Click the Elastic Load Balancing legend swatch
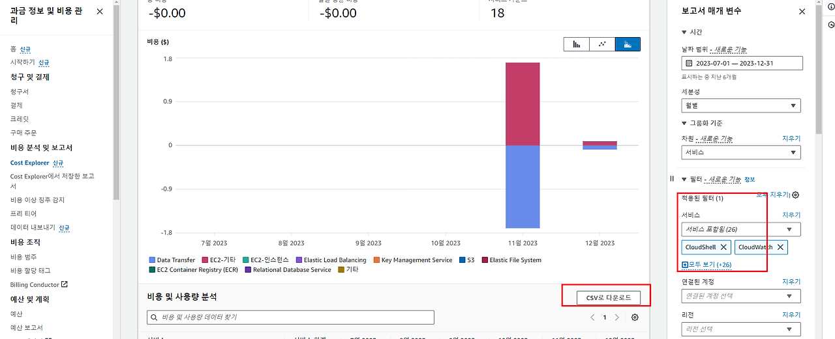The width and height of the screenshot is (835, 339). coord(299,260)
